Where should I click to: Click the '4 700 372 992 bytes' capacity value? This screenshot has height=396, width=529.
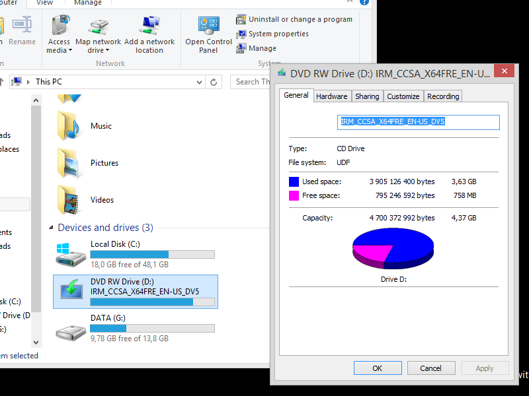[402, 218]
